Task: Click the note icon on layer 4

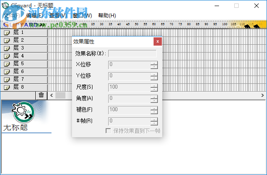Action: tap(7, 56)
